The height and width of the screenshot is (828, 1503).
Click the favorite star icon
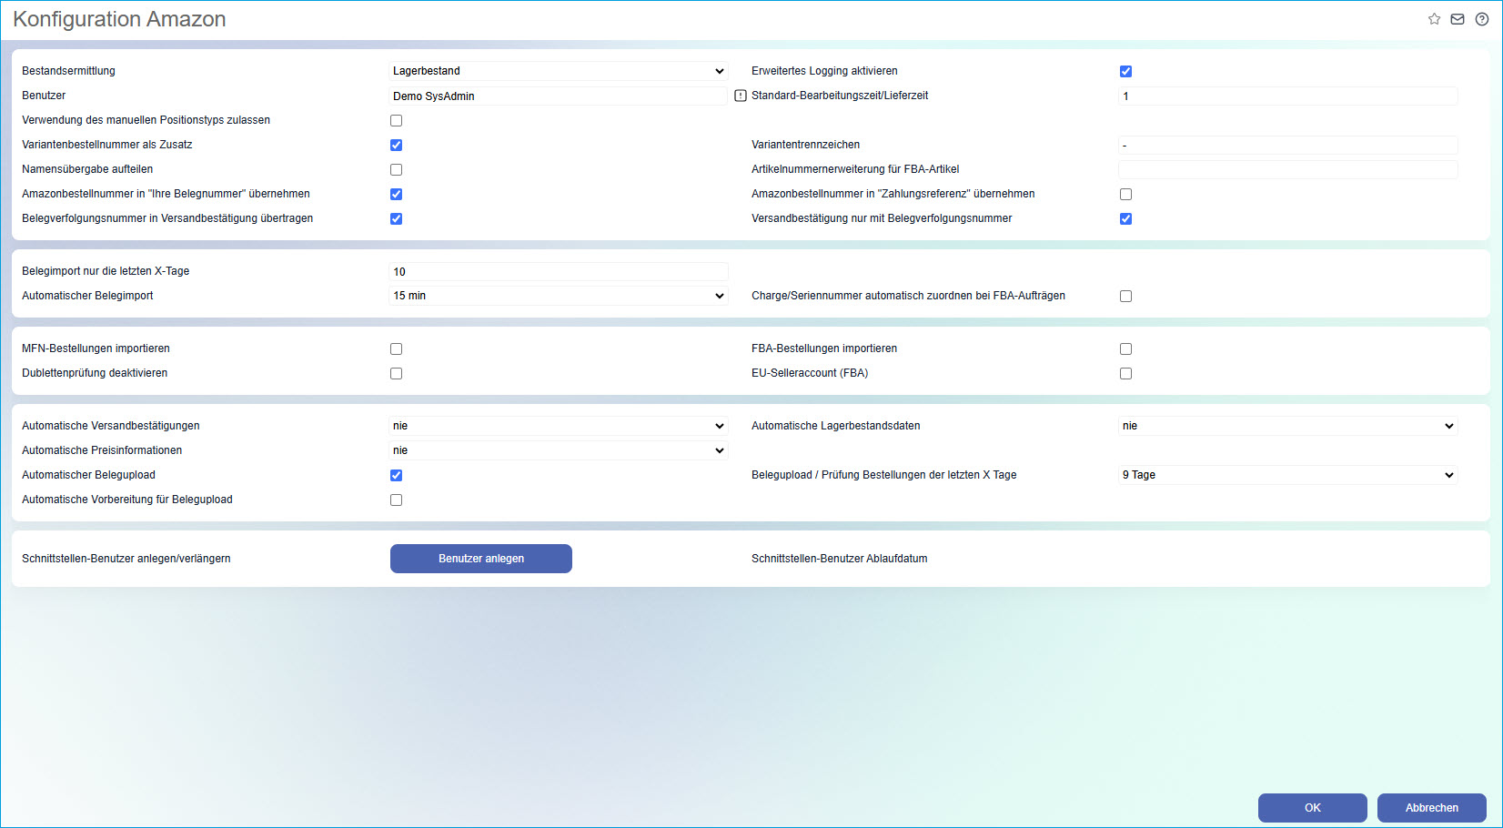click(1434, 19)
